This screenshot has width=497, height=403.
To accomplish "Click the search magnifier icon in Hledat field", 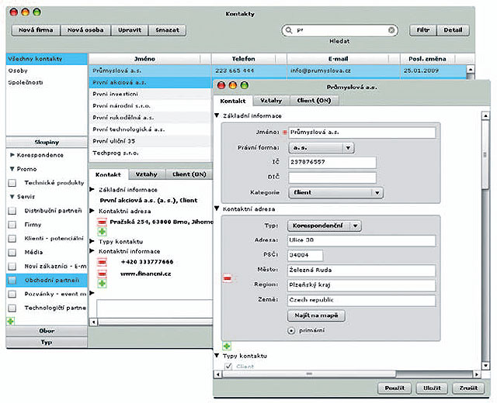I will 288,30.
